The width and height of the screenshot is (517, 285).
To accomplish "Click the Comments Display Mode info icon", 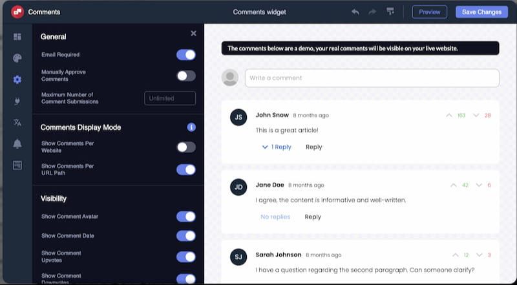I will coord(191,127).
